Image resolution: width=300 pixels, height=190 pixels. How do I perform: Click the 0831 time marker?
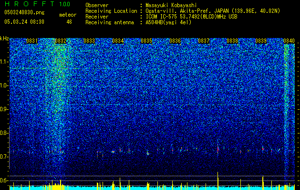32,41
